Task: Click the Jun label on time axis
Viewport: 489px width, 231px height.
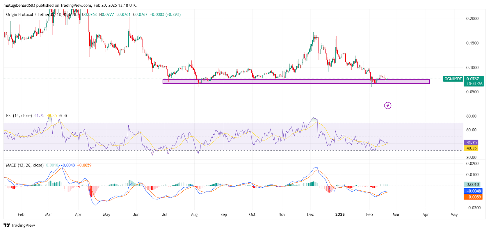Action: point(136,215)
